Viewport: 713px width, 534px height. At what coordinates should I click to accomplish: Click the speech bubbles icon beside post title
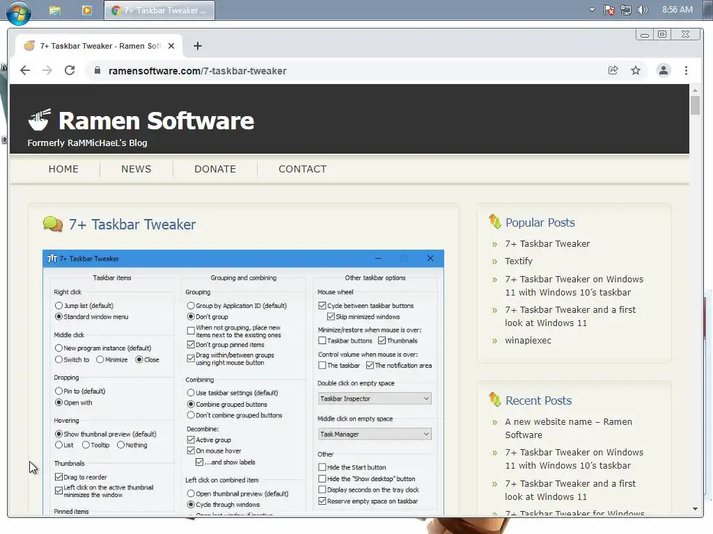[53, 225]
